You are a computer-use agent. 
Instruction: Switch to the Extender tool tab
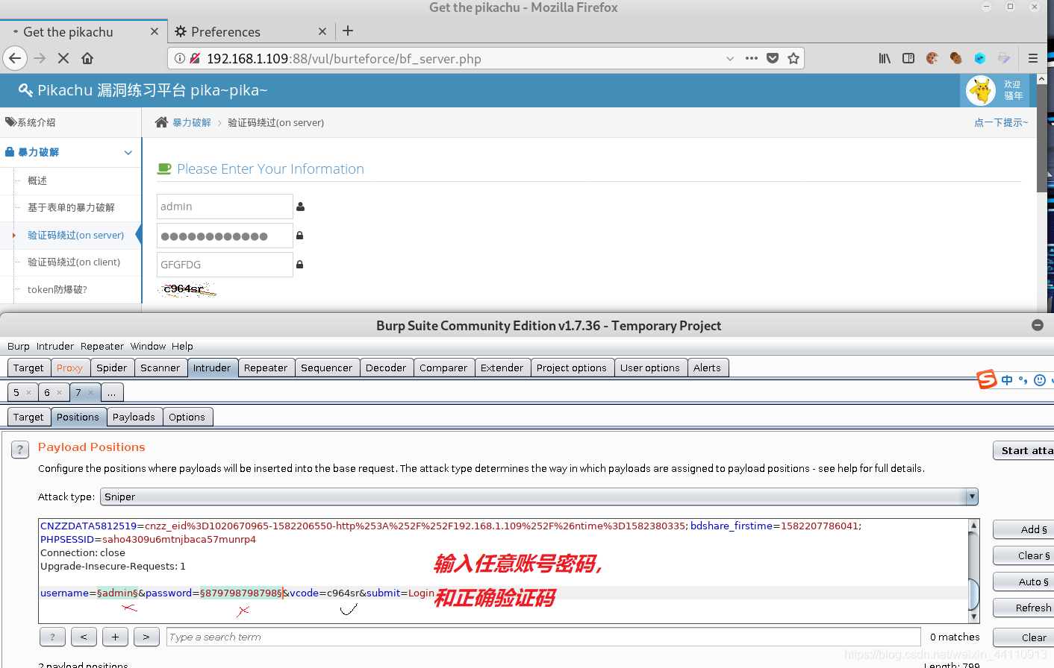click(502, 368)
